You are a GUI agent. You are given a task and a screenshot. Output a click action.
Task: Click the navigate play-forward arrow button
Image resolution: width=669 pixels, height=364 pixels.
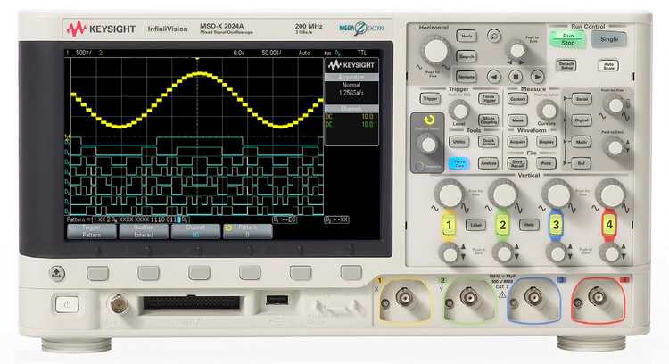coord(539,77)
